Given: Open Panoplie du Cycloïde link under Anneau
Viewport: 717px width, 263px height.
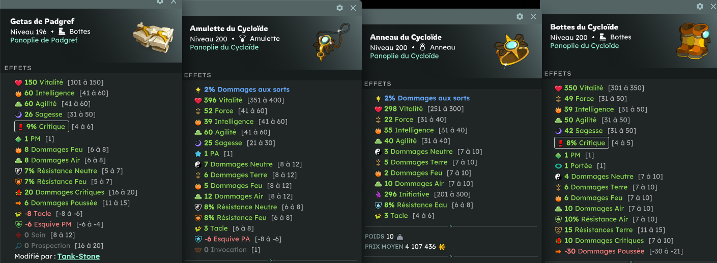Looking at the screenshot, I should pos(404,56).
